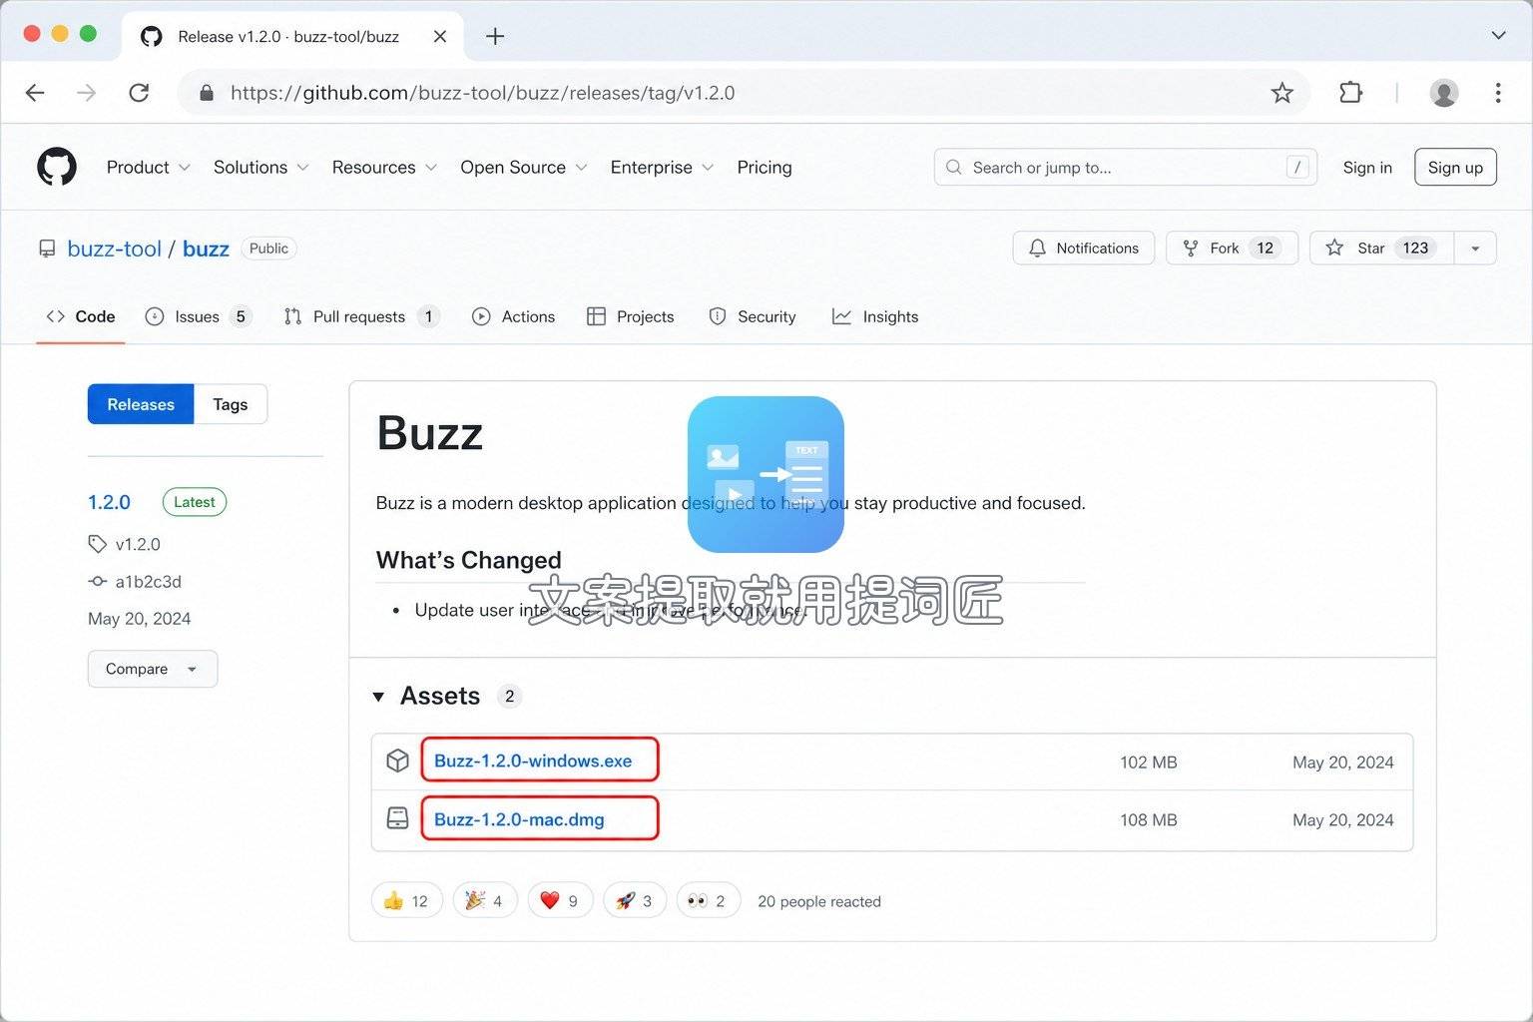Click the 102 MB file size
This screenshot has height=1022, width=1533.
point(1149,762)
